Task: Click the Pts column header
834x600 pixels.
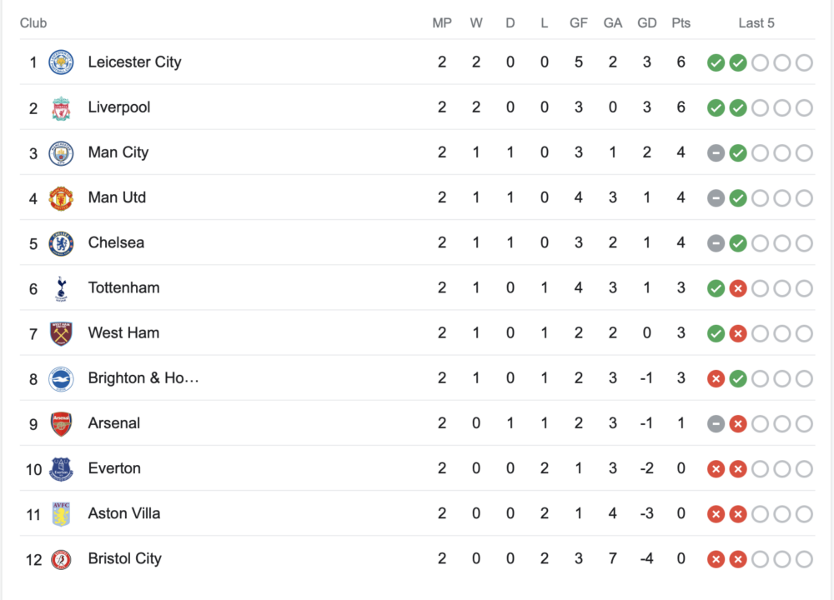Action: 681,23
